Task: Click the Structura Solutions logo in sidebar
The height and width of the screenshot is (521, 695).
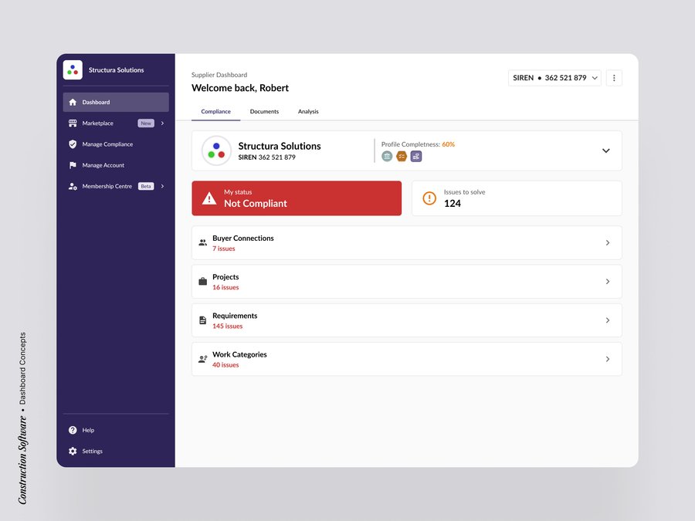Action: pos(73,70)
